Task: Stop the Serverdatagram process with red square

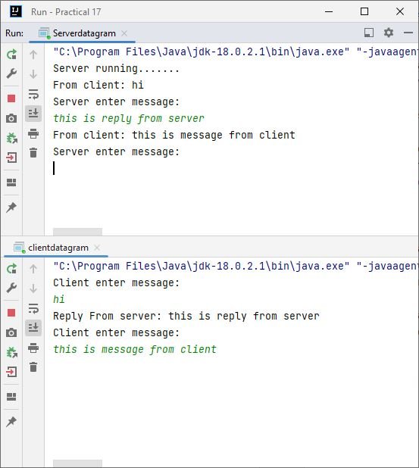Action: [x=11, y=98]
